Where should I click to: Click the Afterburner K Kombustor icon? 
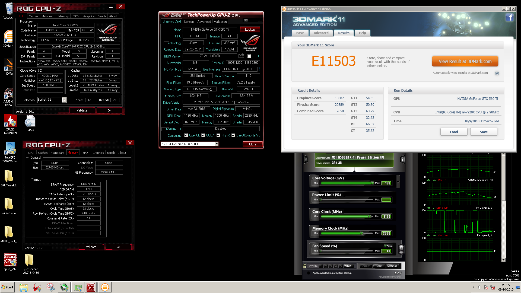tap(306, 160)
